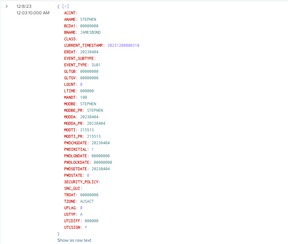Click the USTYP value A
The height and width of the screenshot is (244, 288).
coord(81,214)
